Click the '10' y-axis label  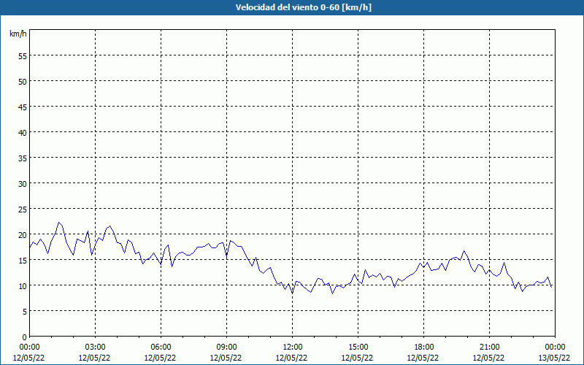[x=23, y=286]
